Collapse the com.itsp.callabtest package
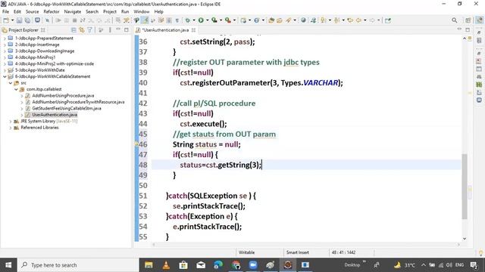Viewport: 485px width, 272px height. 16,89
